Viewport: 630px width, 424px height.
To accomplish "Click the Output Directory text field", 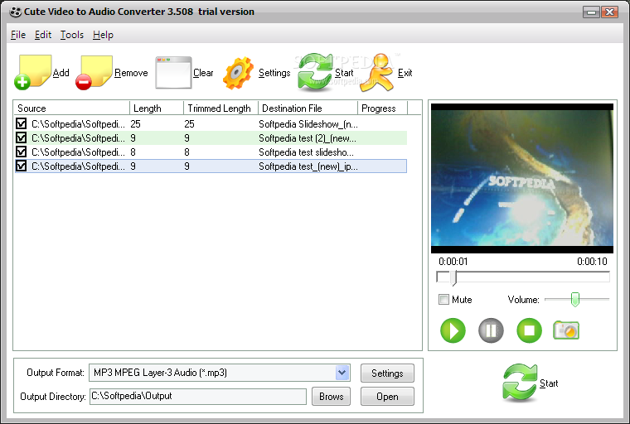I will (x=197, y=397).
